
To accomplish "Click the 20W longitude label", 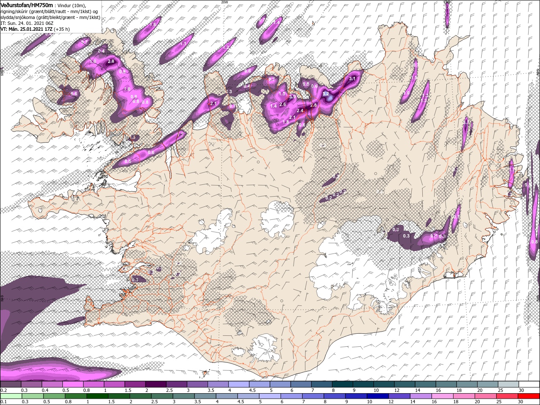I will pos(224,2).
